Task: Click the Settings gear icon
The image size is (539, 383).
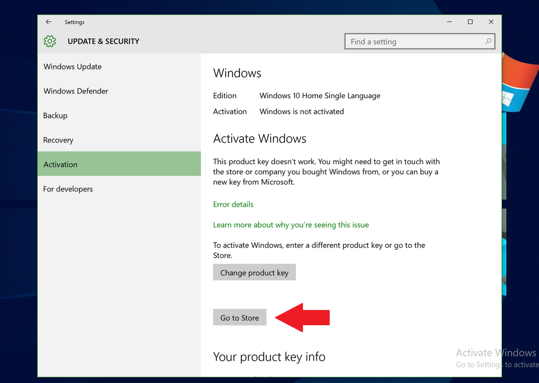Action: coord(50,41)
